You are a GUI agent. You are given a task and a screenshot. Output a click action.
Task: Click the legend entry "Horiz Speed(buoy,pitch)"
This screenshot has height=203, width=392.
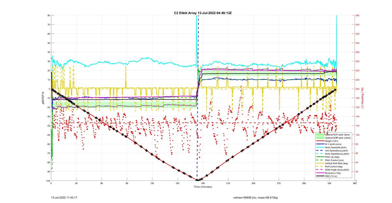coord(337,153)
